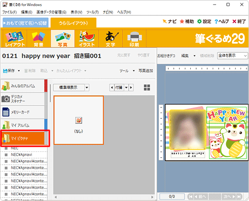Select the NEC folder row
The height and width of the screenshot is (201, 249).
click(x=24, y=148)
